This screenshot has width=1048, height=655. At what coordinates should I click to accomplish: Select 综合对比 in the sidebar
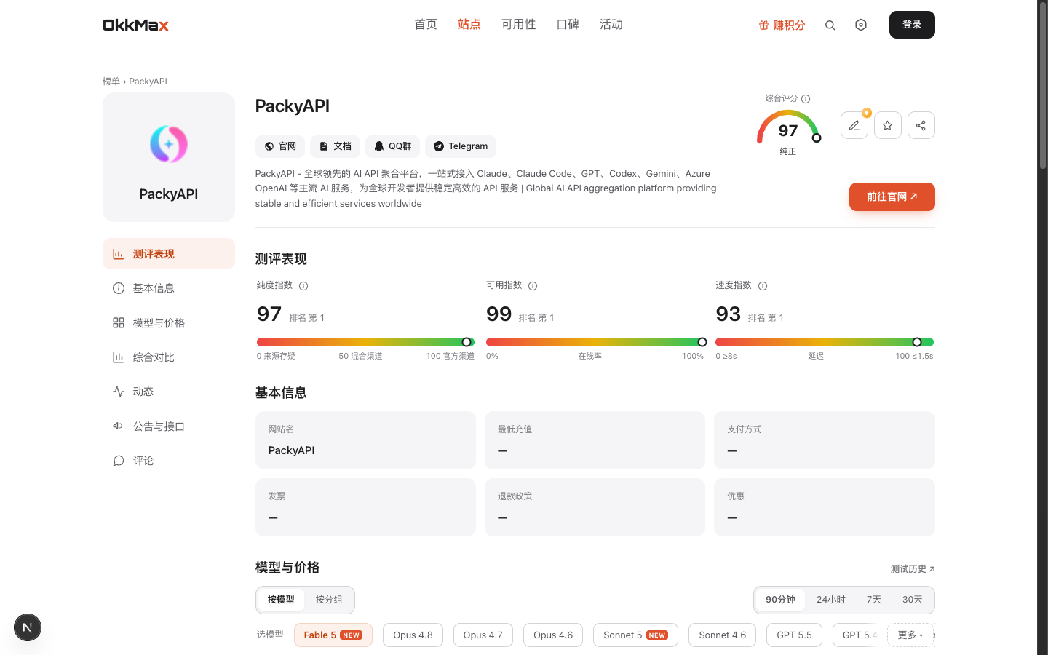[169, 357]
